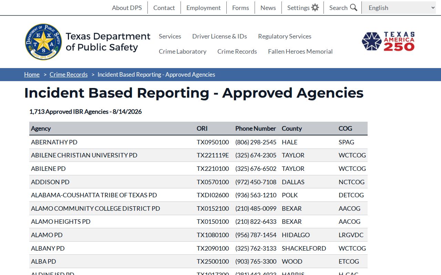Image resolution: width=441 pixels, height=275 pixels.
Task: Open the Services navigation menu
Action: 170,36
